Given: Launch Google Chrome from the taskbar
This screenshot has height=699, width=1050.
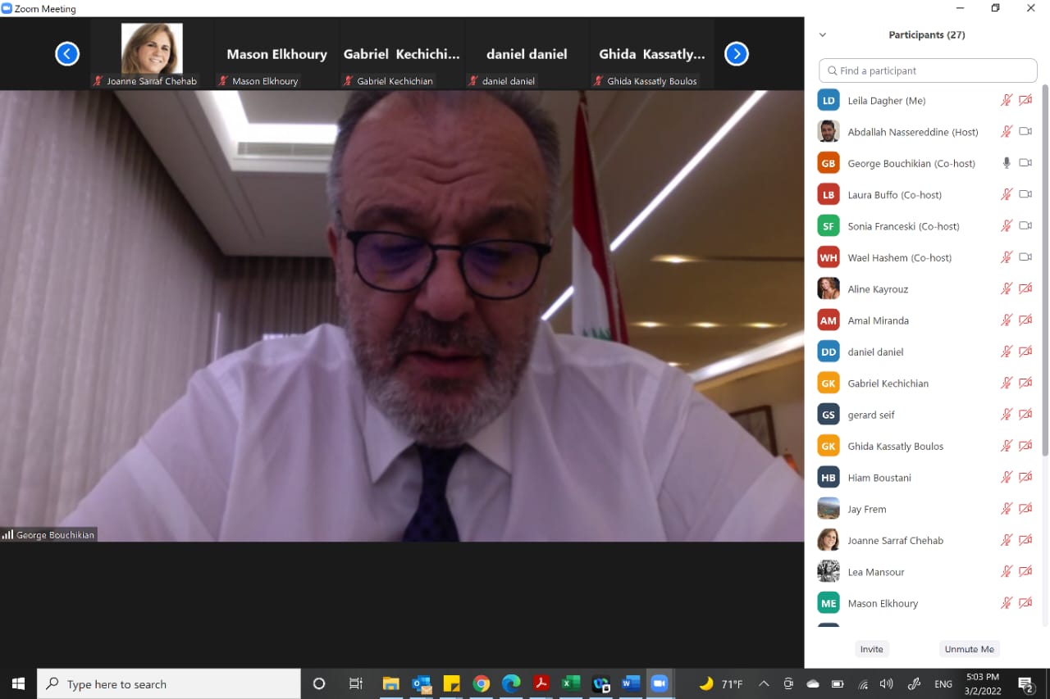Looking at the screenshot, I should click(482, 683).
